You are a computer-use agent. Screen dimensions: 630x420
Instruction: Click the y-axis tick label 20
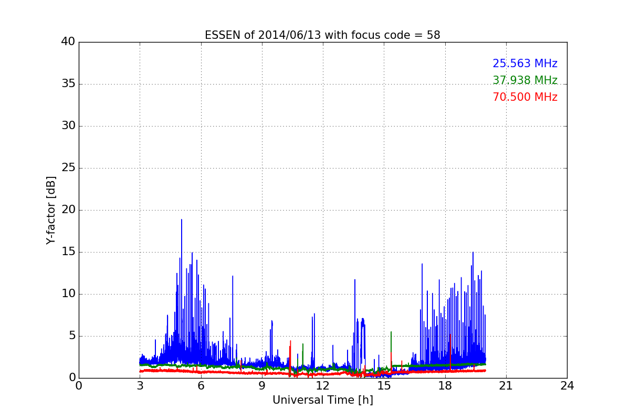click(68, 210)
